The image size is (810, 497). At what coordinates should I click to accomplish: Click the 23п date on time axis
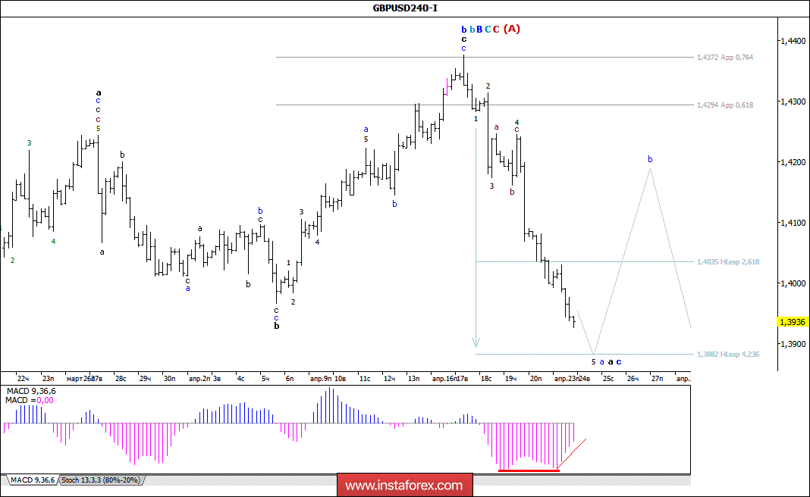click(48, 378)
